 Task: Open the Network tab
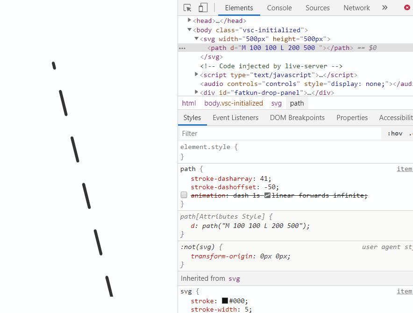[356, 8]
